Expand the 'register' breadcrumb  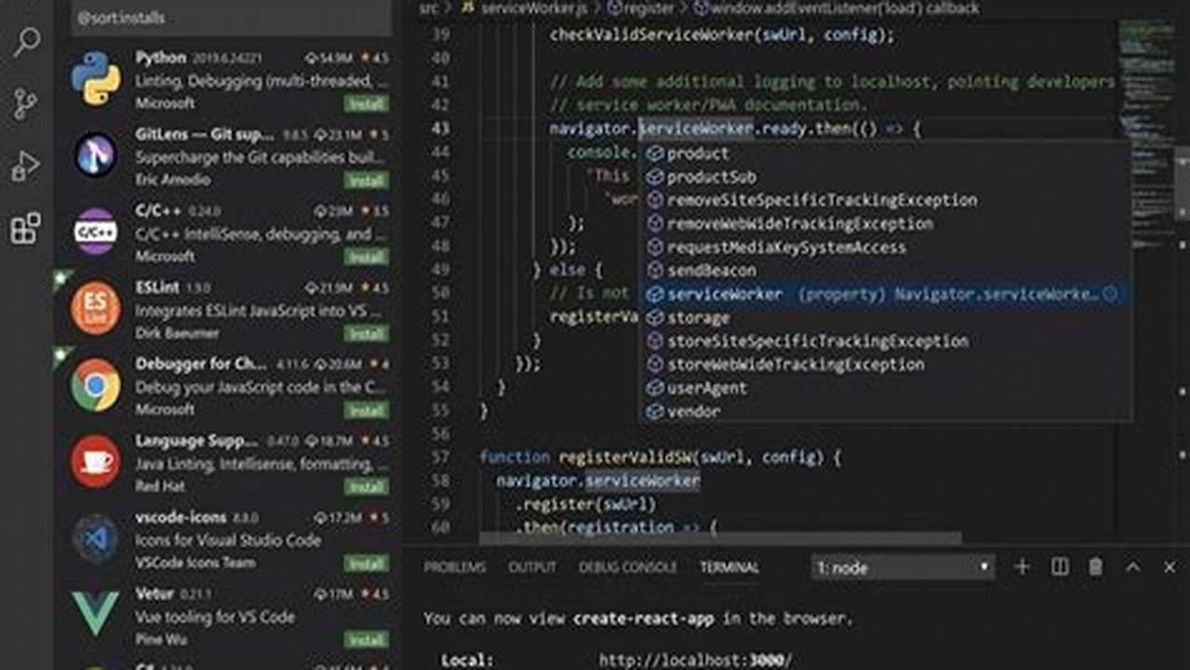coord(648,7)
